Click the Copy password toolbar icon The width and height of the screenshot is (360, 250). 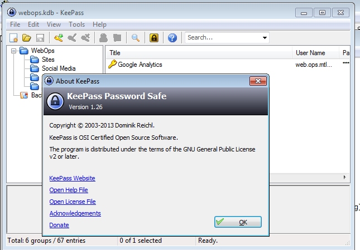(117, 38)
